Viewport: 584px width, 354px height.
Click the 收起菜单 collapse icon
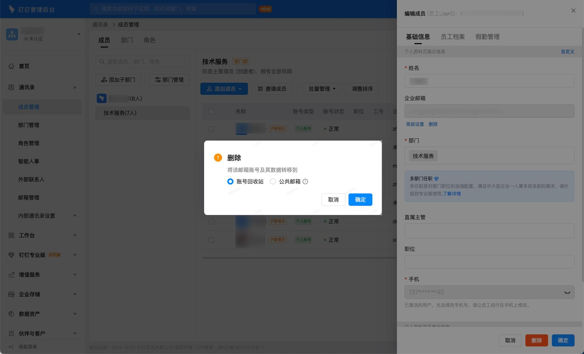coord(11,346)
